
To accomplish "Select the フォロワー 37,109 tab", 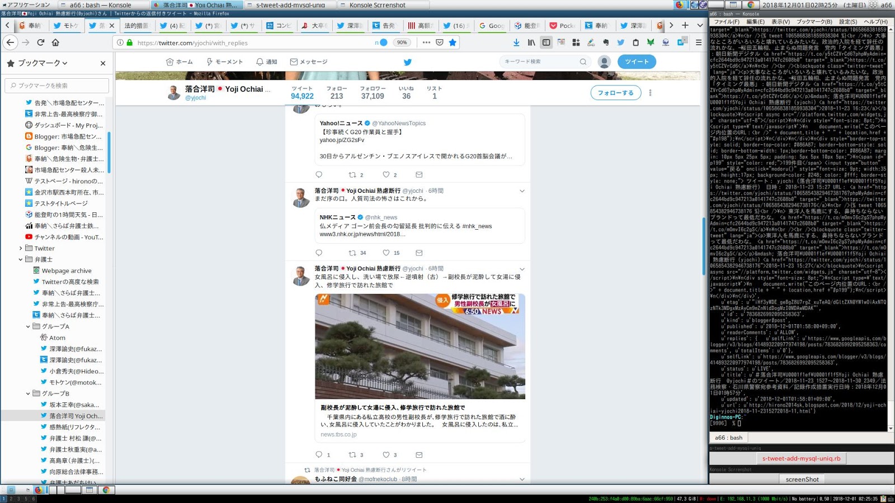I will point(373,93).
